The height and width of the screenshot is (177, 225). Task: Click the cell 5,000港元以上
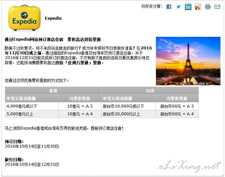point(32,114)
